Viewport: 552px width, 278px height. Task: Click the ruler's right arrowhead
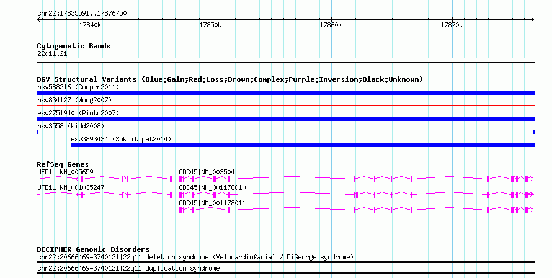[x=533, y=20]
